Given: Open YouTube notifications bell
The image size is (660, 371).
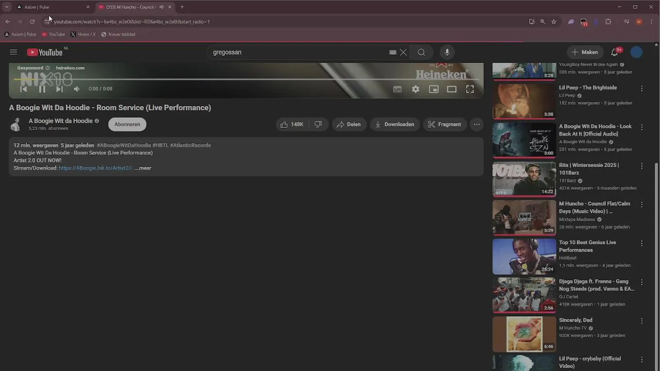Looking at the screenshot, I should (615, 52).
